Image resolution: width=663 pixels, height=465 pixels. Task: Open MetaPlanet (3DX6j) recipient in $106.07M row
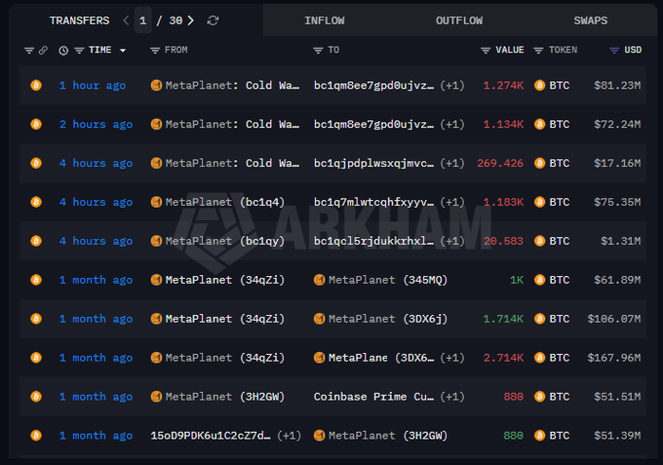[388, 319]
